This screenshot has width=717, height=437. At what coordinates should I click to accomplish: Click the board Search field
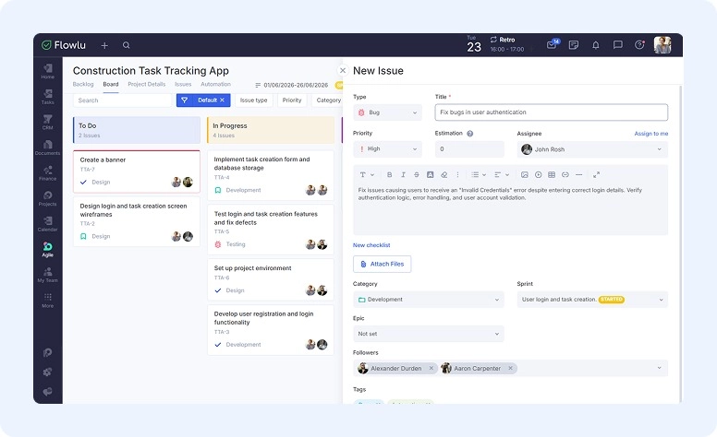click(x=122, y=100)
